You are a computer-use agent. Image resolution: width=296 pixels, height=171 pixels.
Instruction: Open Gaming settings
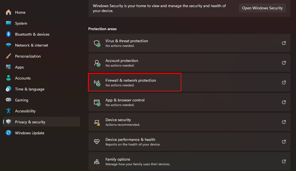[21, 100]
